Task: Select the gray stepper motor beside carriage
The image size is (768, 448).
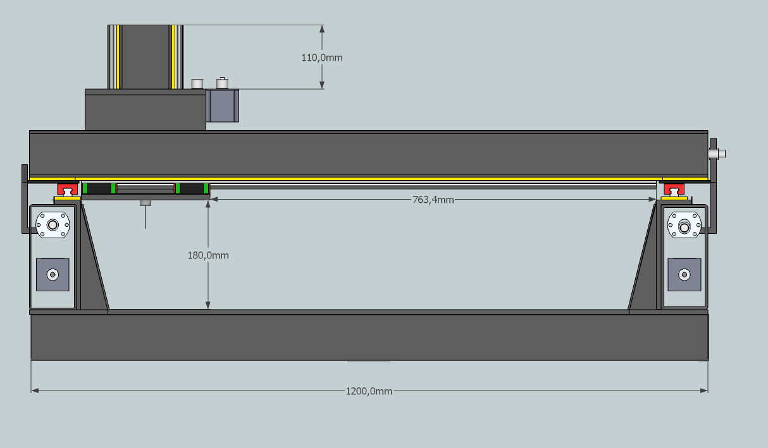Action: (222, 106)
